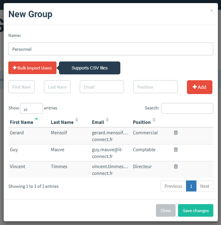Sort table by Last Name
The image size is (221, 225).
(77, 120)
